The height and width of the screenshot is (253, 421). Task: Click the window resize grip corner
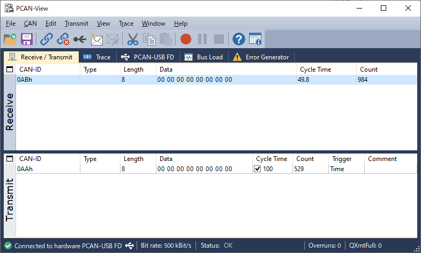pos(417,249)
